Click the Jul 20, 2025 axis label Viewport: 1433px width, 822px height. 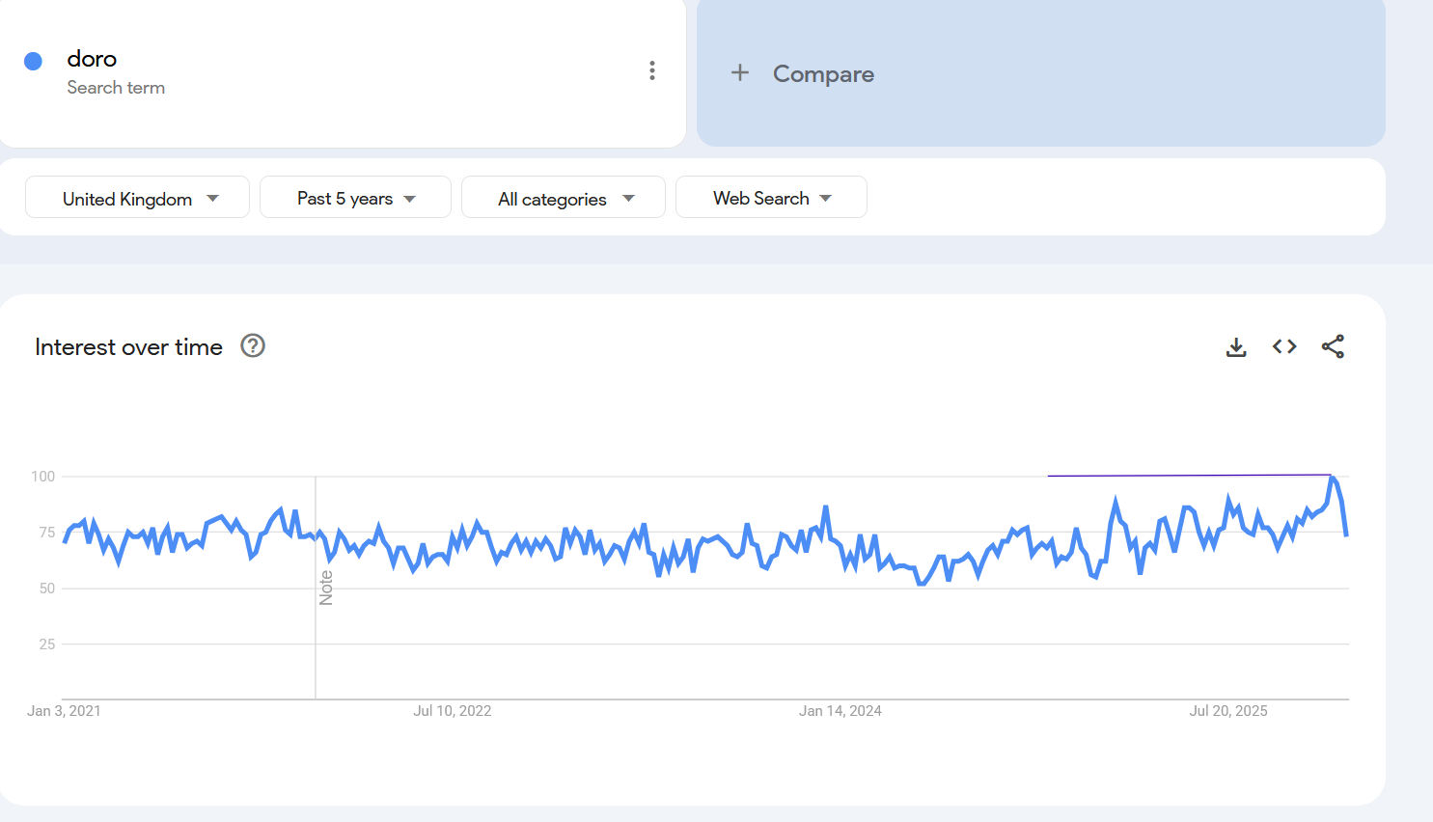click(x=1227, y=711)
